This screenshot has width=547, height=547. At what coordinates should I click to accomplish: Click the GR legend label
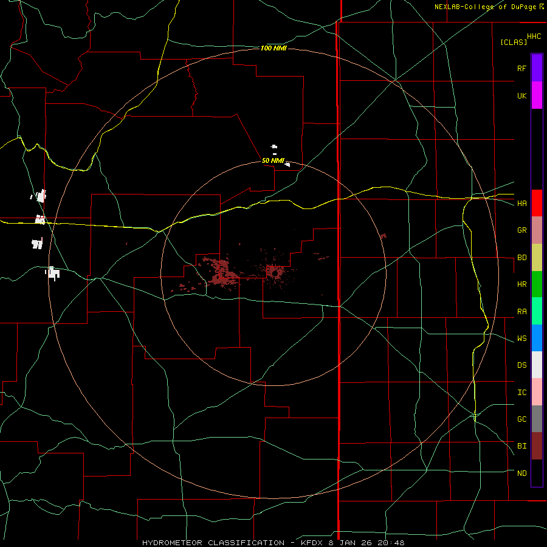(521, 230)
